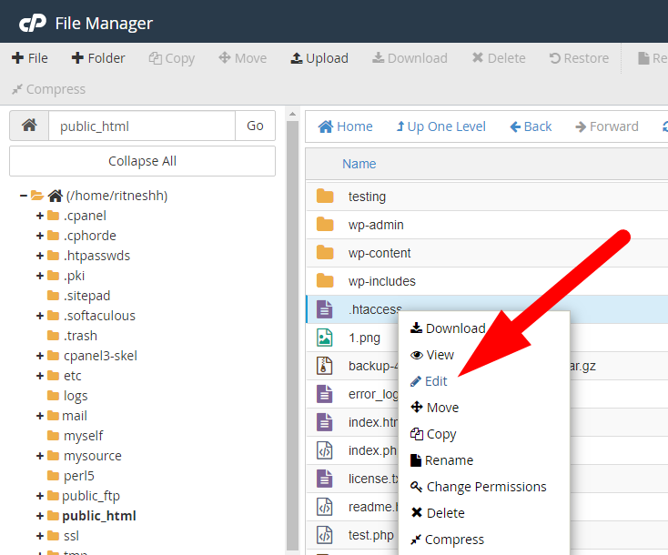Select the perl5 tree folder
Screen dimensions: 668x555
(x=71, y=476)
